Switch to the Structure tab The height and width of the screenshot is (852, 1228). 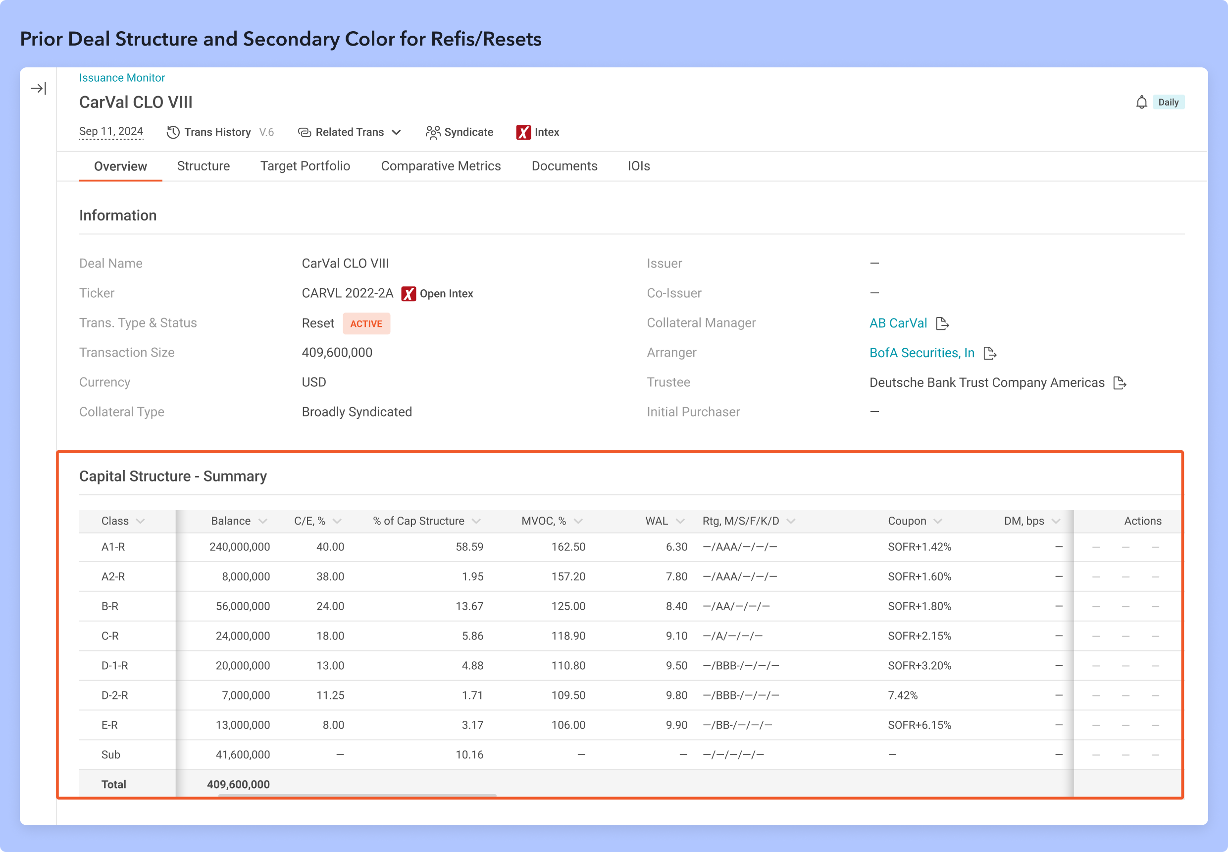(204, 166)
